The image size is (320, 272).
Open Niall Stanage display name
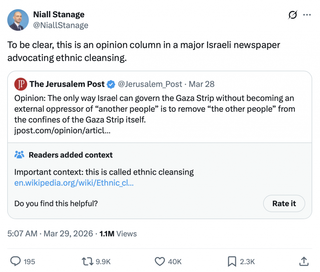pos(59,14)
